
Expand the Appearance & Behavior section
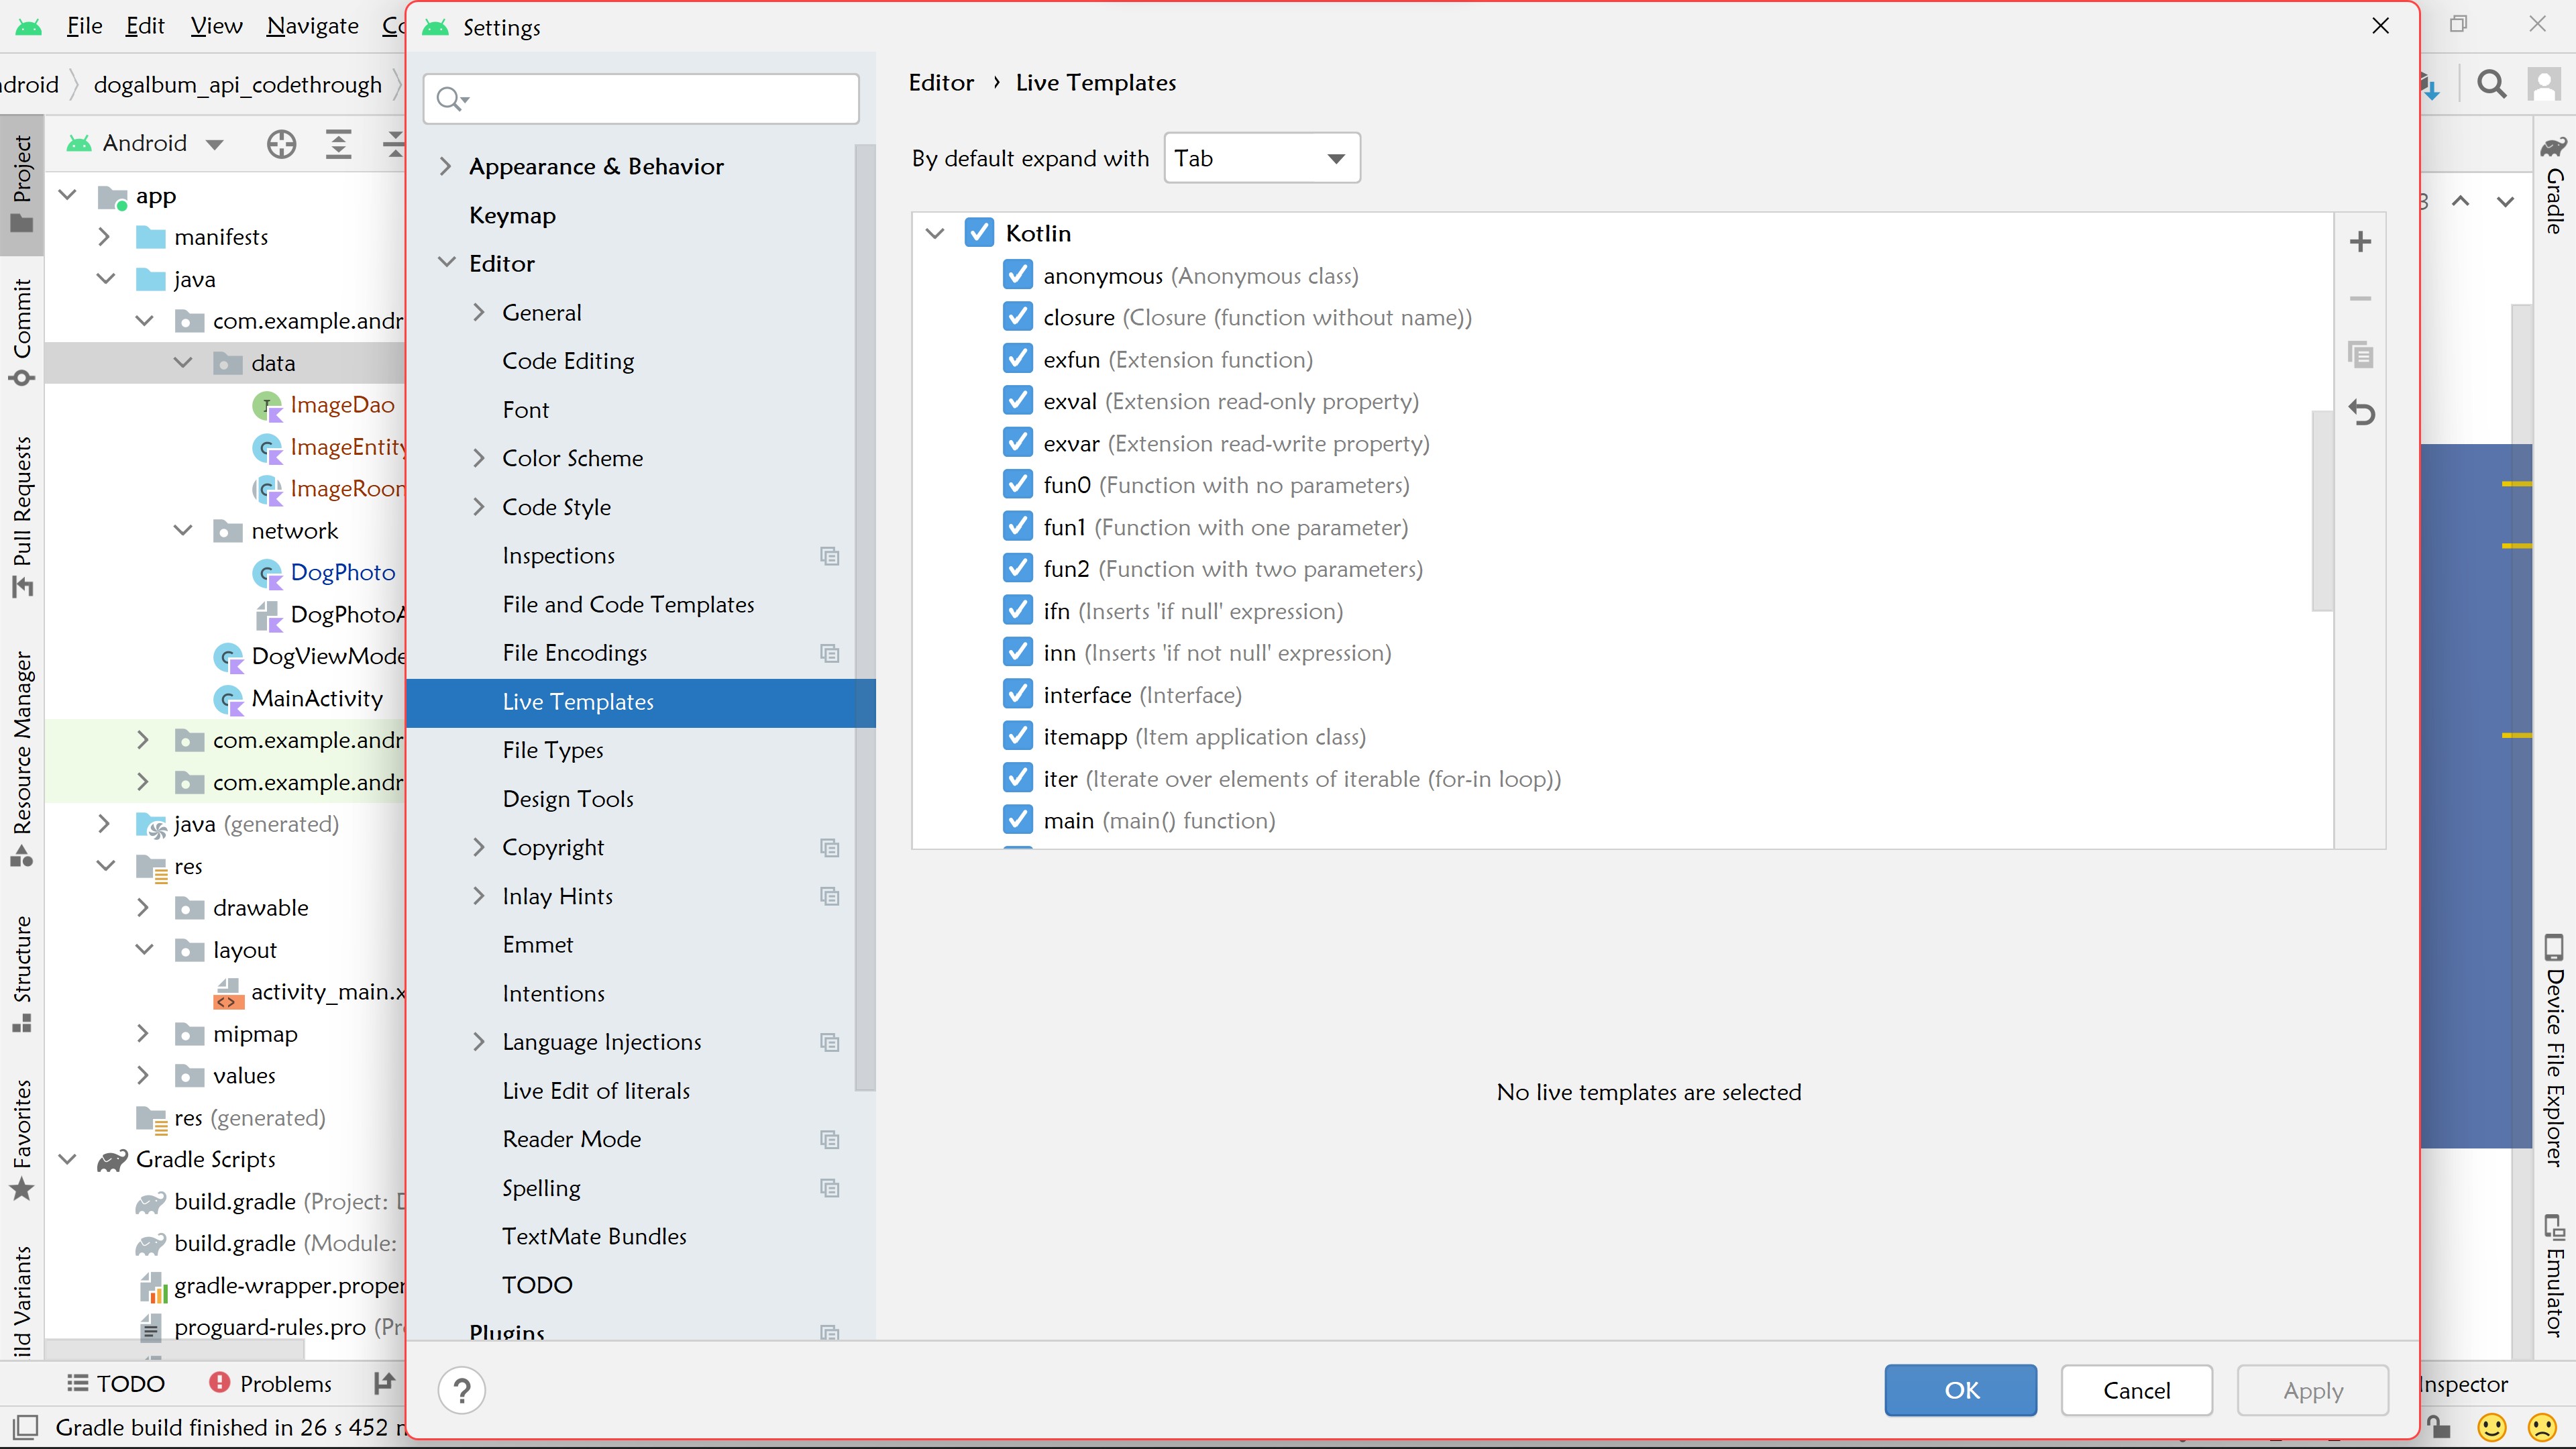pyautogui.click(x=446, y=166)
